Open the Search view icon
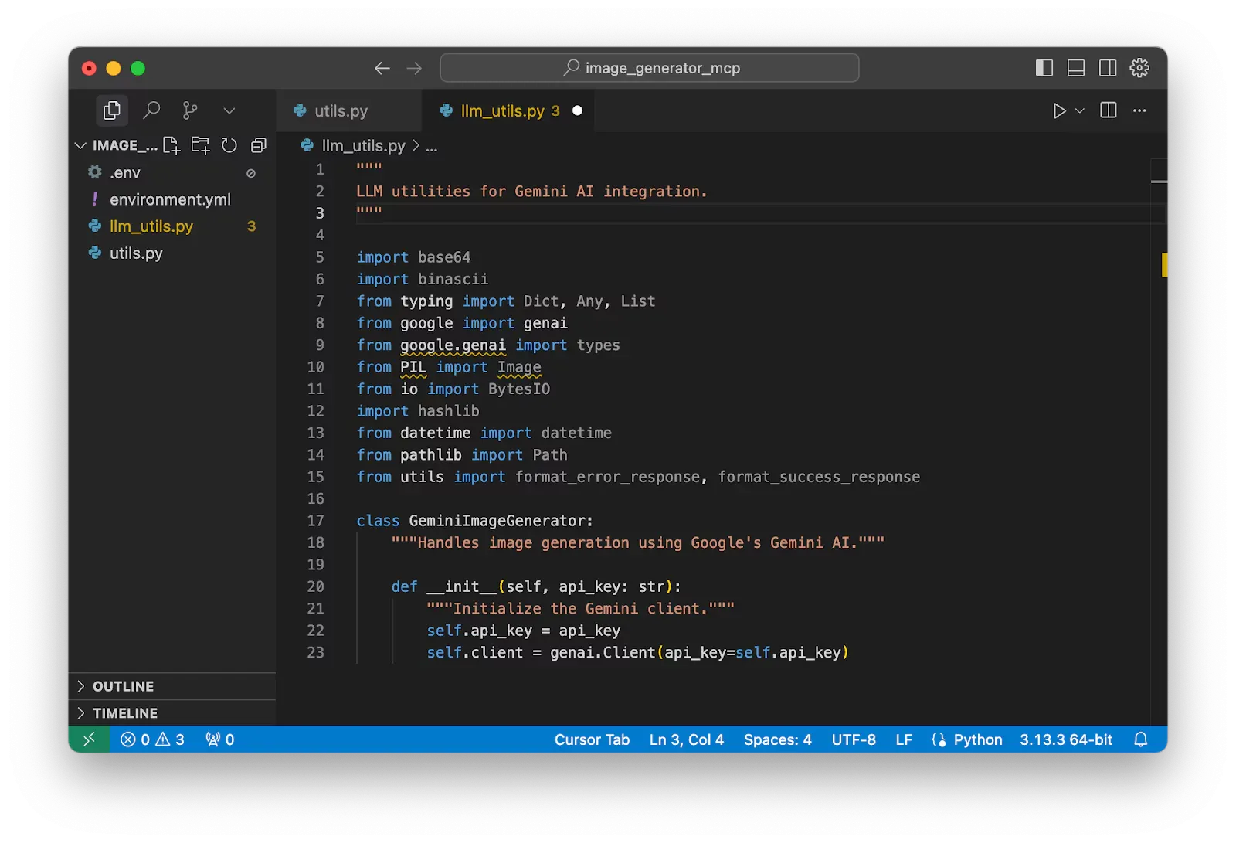Image resolution: width=1236 pixels, height=843 pixels. (151, 110)
